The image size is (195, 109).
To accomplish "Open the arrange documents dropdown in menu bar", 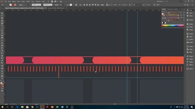I will coord(56,2).
